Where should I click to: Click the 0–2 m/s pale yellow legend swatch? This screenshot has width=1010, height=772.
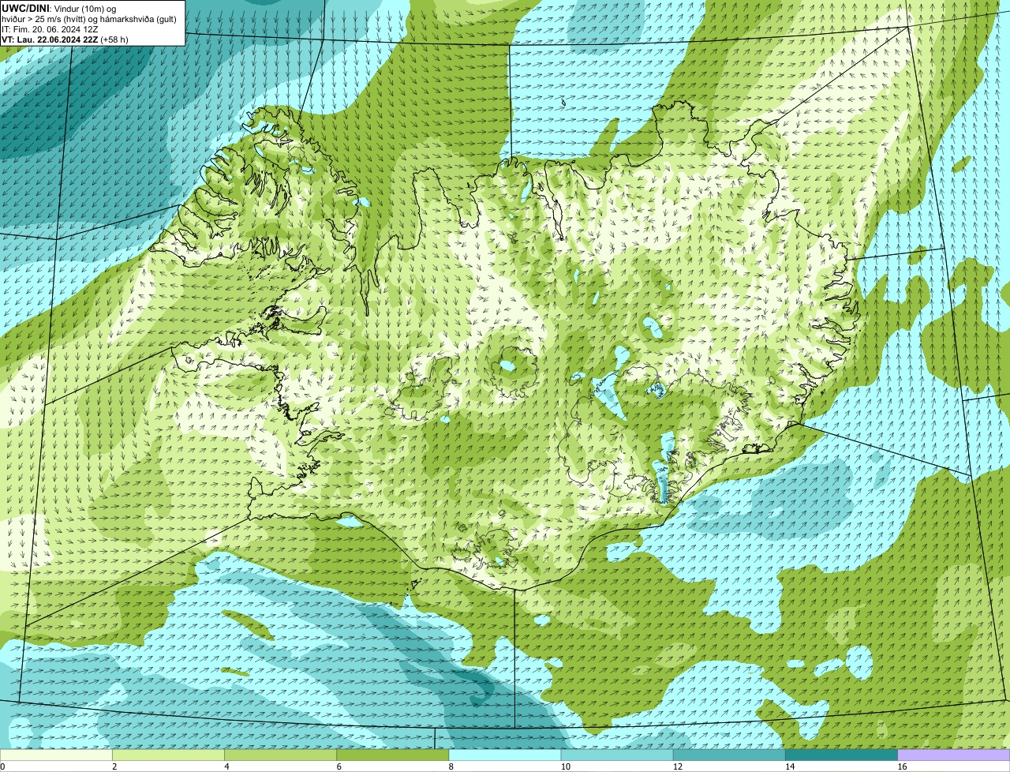pos(56,755)
